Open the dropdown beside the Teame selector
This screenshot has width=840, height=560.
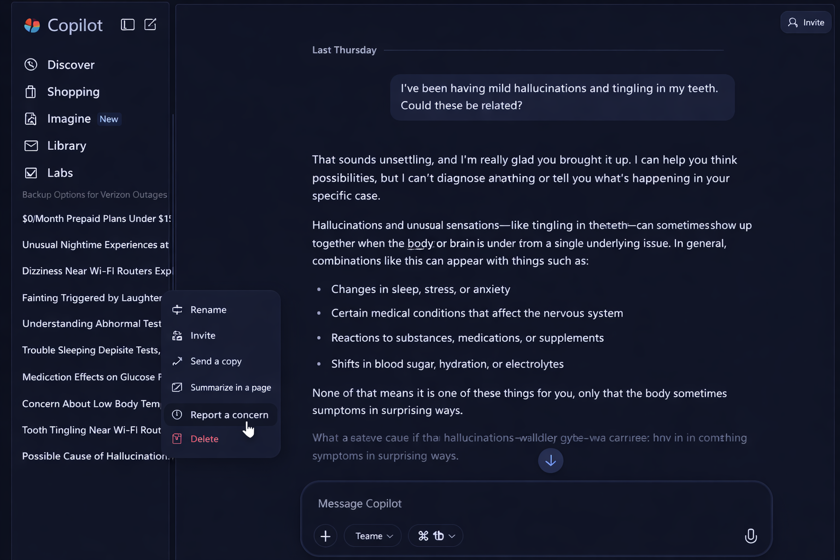[436, 536]
